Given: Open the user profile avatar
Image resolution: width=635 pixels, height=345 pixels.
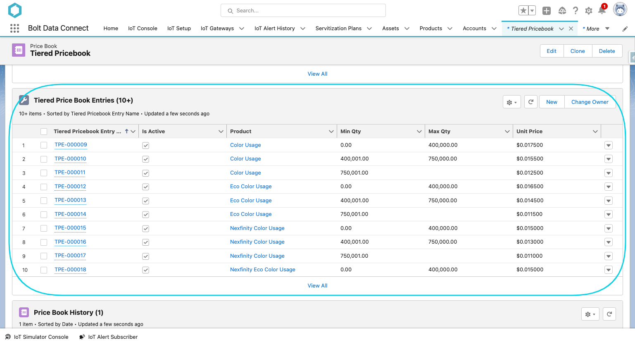Looking at the screenshot, I should tap(620, 9).
